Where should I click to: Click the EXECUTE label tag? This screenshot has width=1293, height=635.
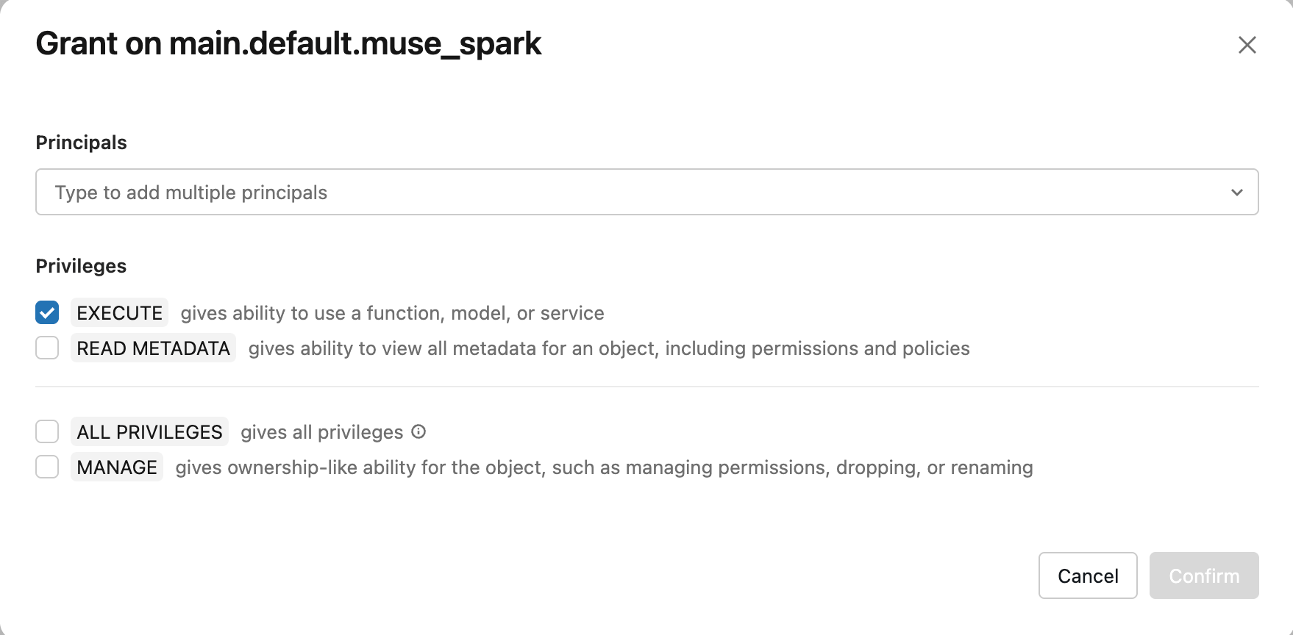[x=120, y=312]
